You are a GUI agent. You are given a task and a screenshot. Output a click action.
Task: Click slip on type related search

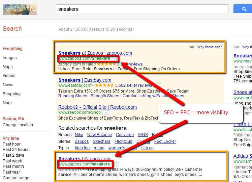point(147,148)
